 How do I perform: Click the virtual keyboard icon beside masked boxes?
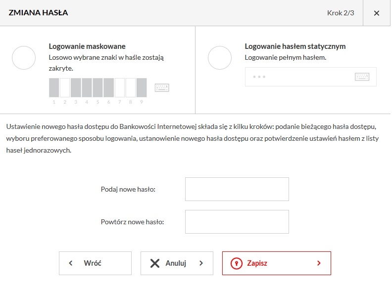coord(162,87)
